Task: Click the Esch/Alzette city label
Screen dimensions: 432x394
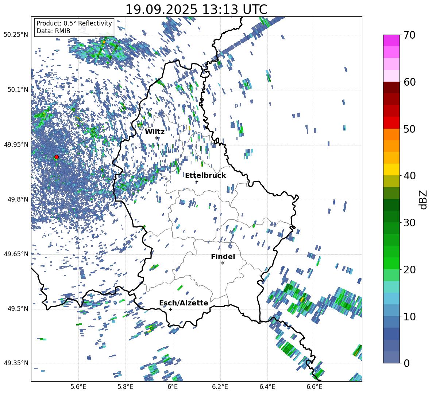Action: click(184, 303)
